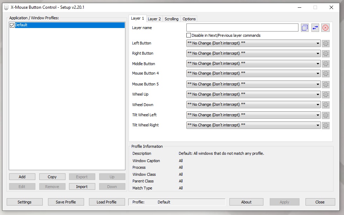Go to the Options tab

pos(189,19)
